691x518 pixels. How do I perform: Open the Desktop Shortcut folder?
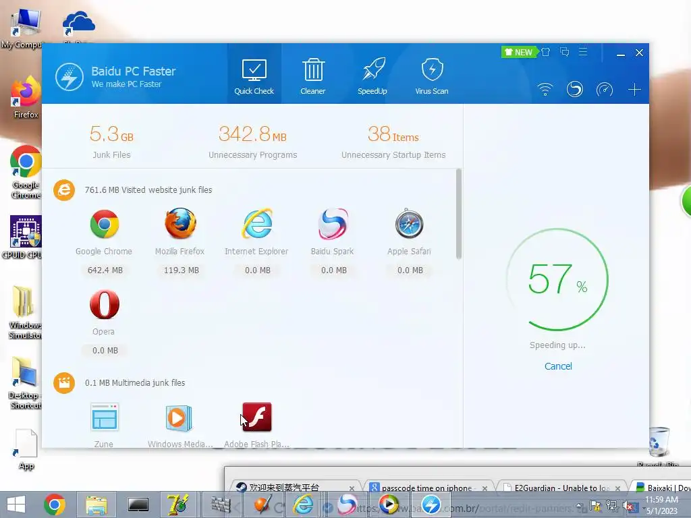coord(25,383)
